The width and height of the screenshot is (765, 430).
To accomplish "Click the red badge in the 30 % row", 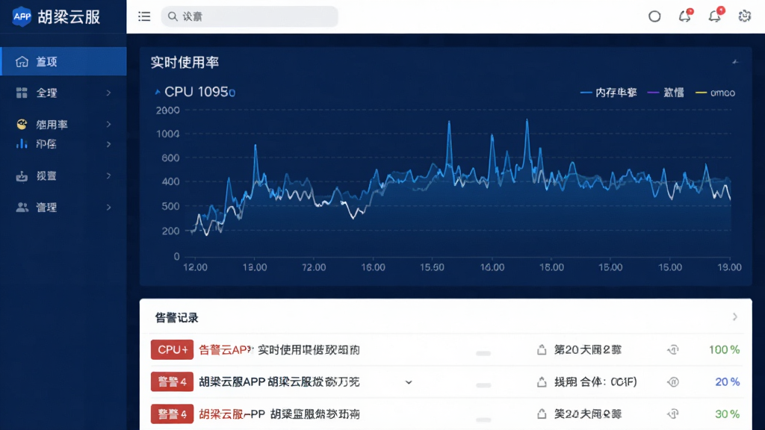I will tap(173, 414).
